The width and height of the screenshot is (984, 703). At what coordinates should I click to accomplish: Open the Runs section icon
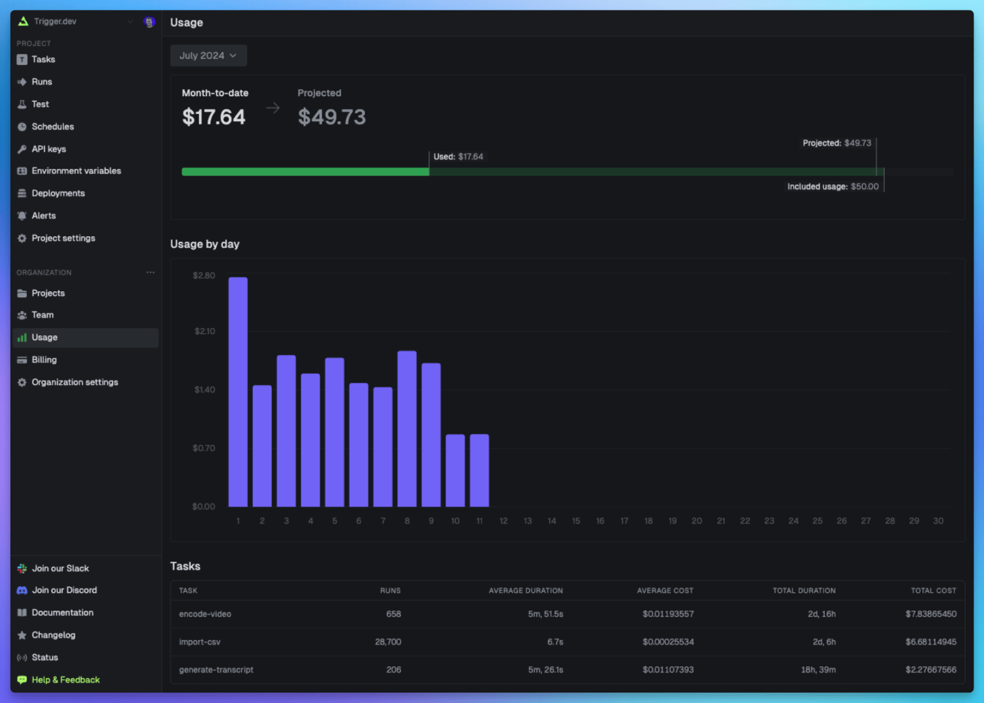(21, 81)
